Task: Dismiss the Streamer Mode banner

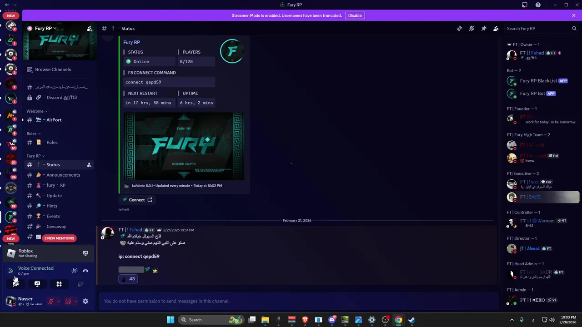Action: coord(574,15)
